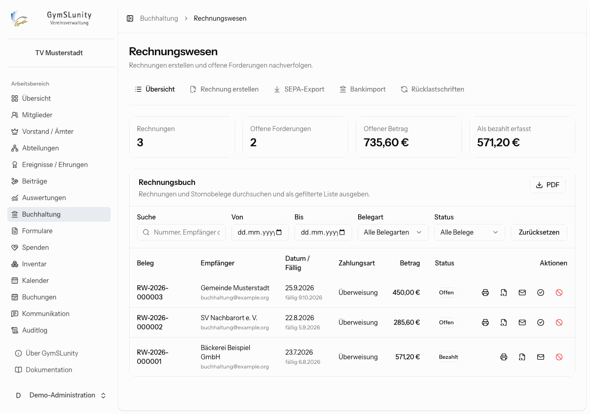Click the red cancel icon for RW-2026-000003
The image size is (590, 414).
[559, 293]
